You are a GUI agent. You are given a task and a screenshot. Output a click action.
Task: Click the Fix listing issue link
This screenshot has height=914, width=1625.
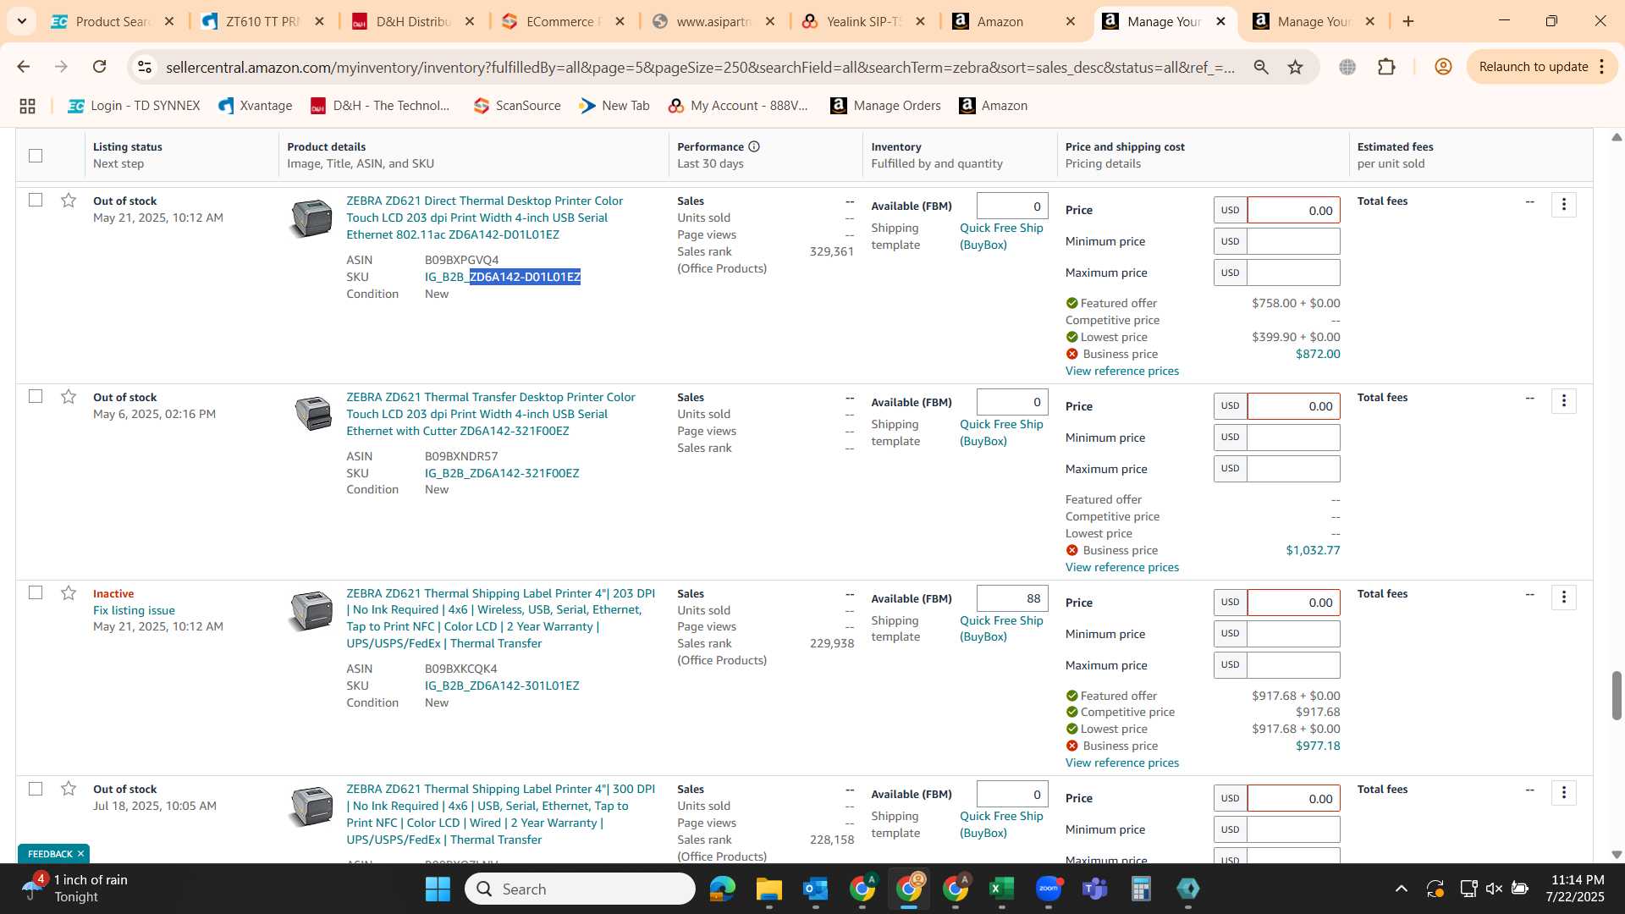click(x=134, y=610)
